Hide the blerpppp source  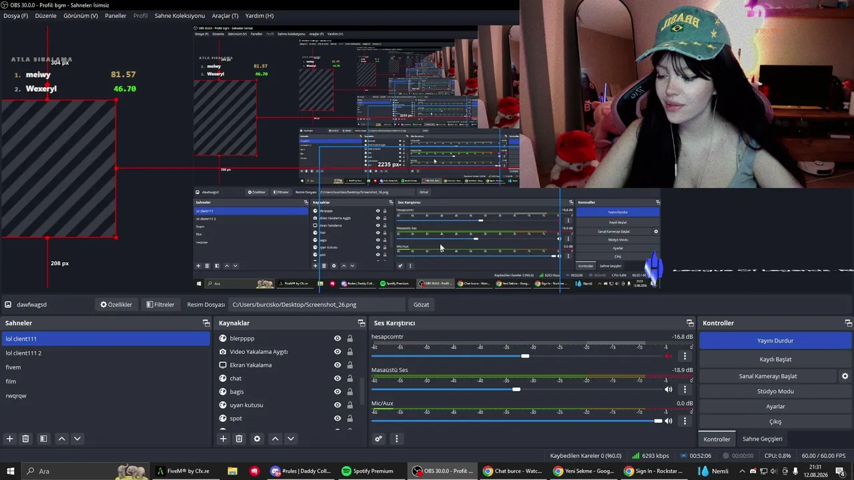coord(338,339)
